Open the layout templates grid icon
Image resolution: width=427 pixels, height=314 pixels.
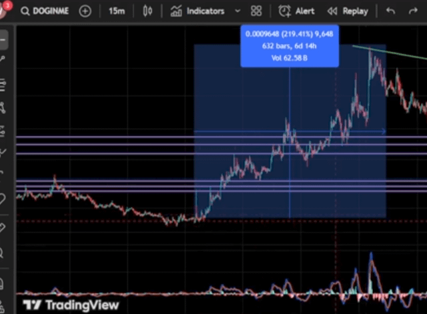tap(256, 11)
